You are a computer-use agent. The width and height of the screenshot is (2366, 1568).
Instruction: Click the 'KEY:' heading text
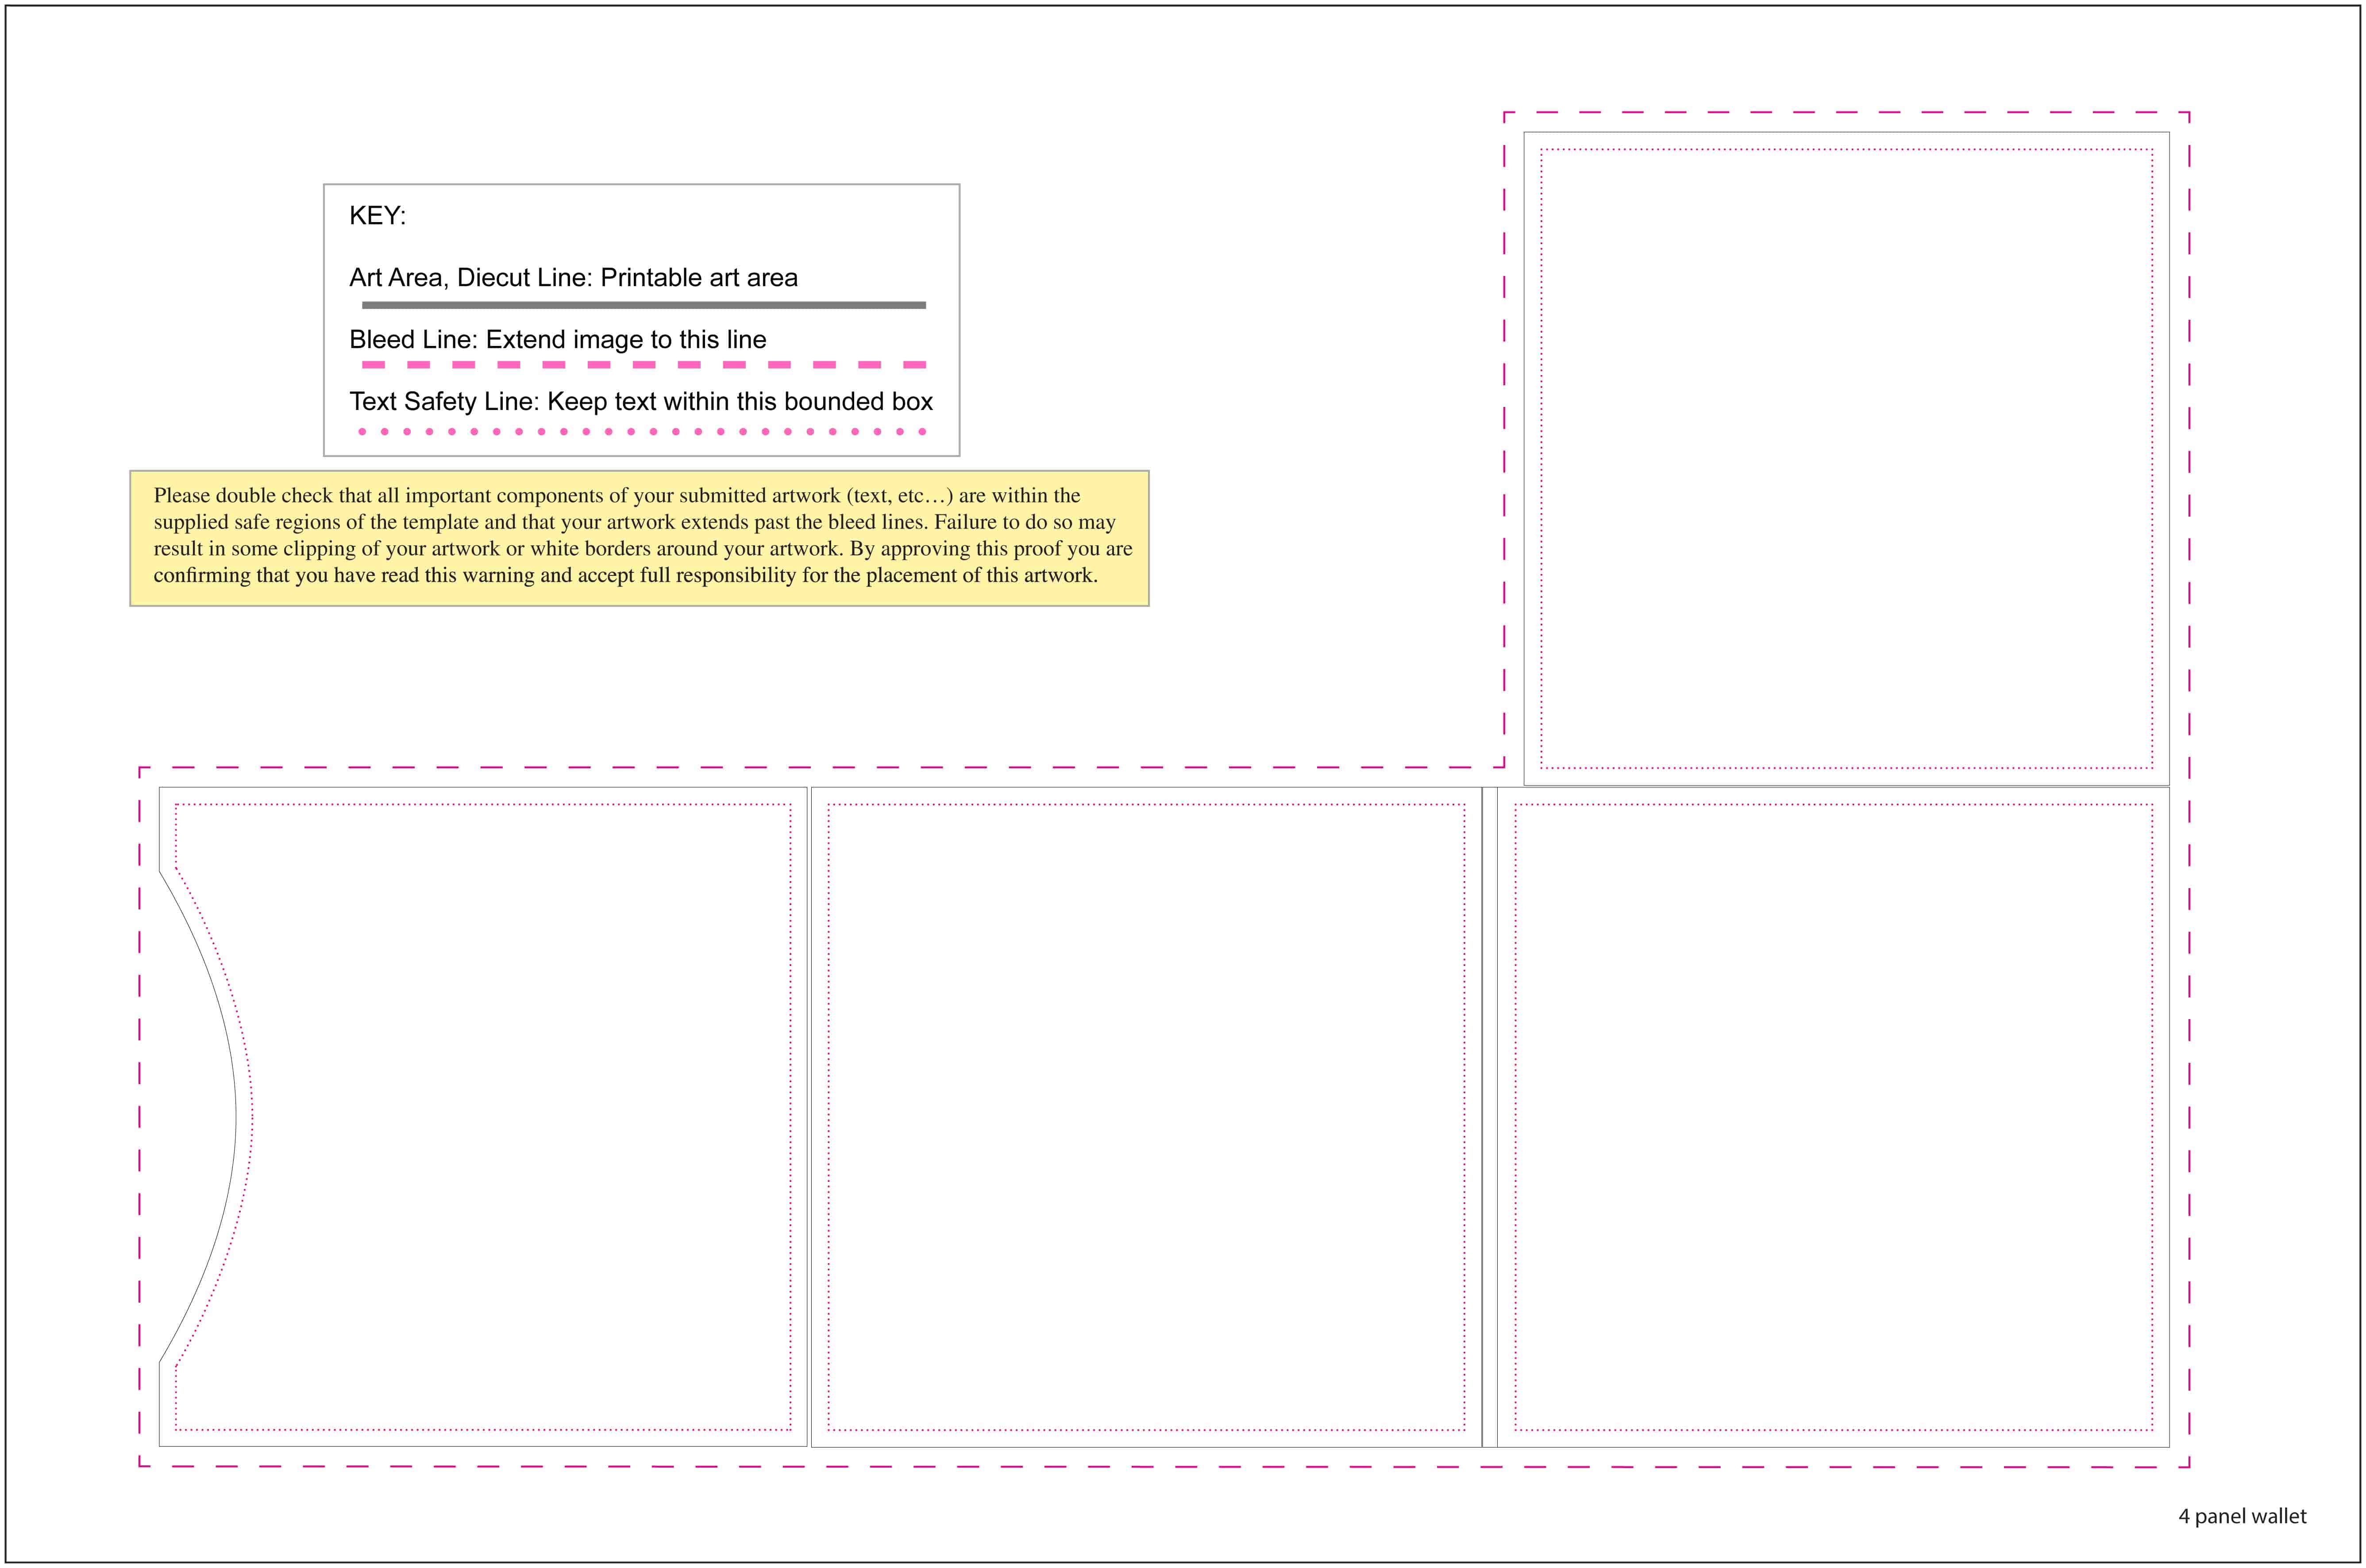377,216
